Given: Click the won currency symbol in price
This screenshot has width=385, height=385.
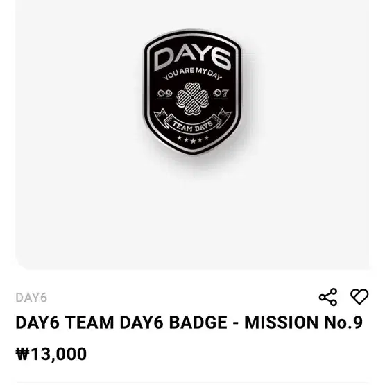Looking at the screenshot, I should click(x=22, y=354).
